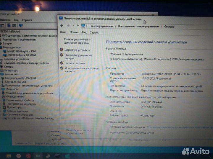Screen dimensions: 213x159
Task: Select 'Мыши и иные указывающие устройства' category
Action: (29, 93)
